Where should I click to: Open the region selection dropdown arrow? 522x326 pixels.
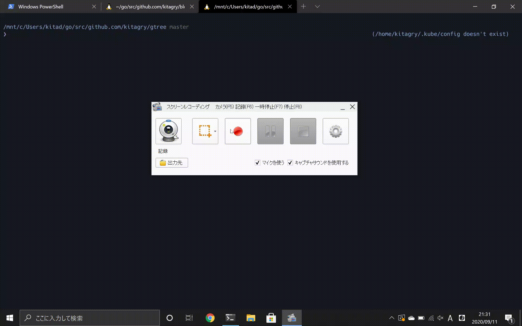click(215, 131)
